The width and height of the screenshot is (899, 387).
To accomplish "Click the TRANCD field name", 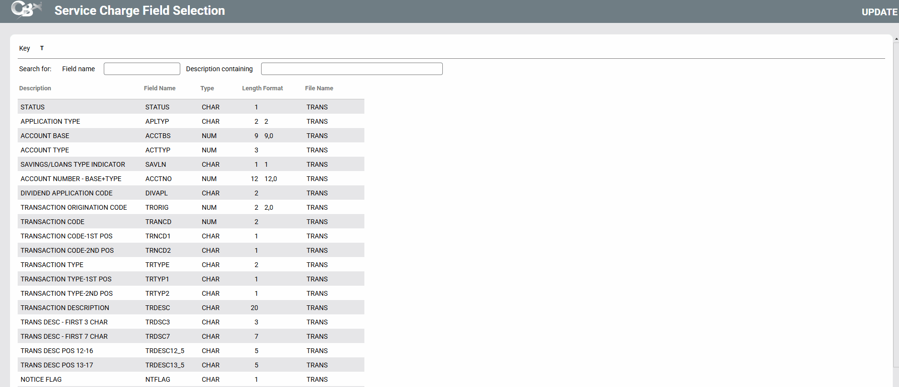I will 158,222.
